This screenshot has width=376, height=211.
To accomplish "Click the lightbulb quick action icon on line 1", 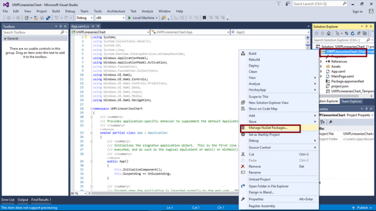I will [86, 37].
